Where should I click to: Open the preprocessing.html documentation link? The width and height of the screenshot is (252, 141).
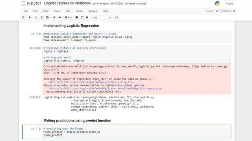91,82
